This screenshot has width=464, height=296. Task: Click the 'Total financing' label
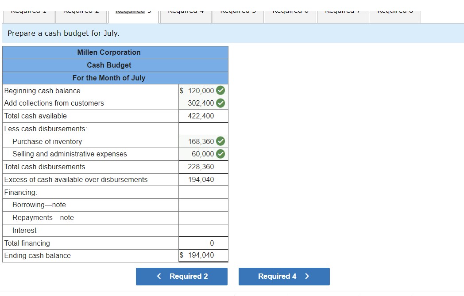(27, 243)
